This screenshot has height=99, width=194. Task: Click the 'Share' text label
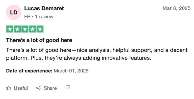(50, 88)
